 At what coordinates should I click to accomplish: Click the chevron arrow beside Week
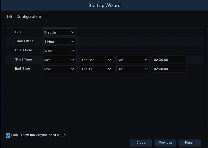[x=73, y=51]
